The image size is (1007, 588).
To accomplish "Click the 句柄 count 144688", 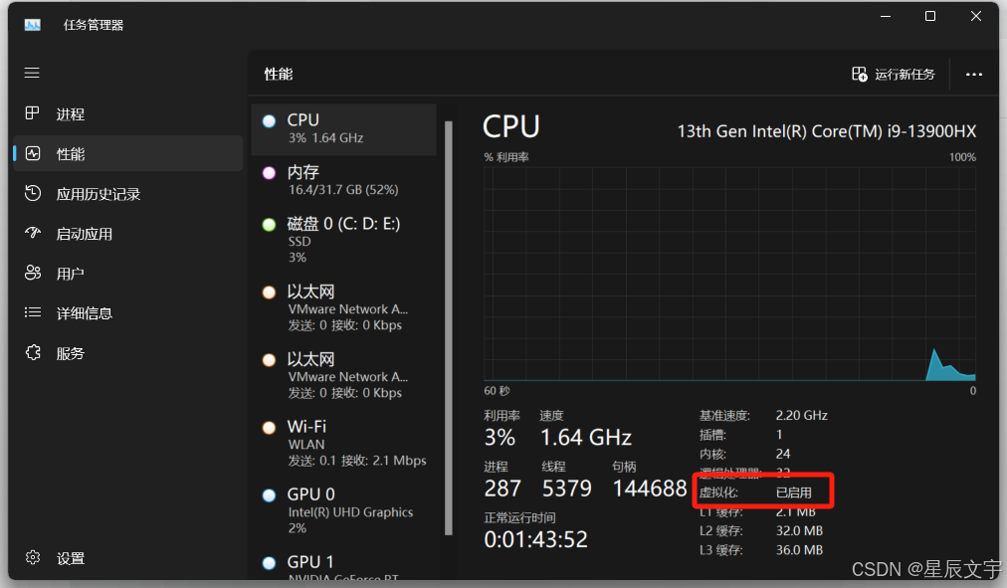I will (650, 489).
